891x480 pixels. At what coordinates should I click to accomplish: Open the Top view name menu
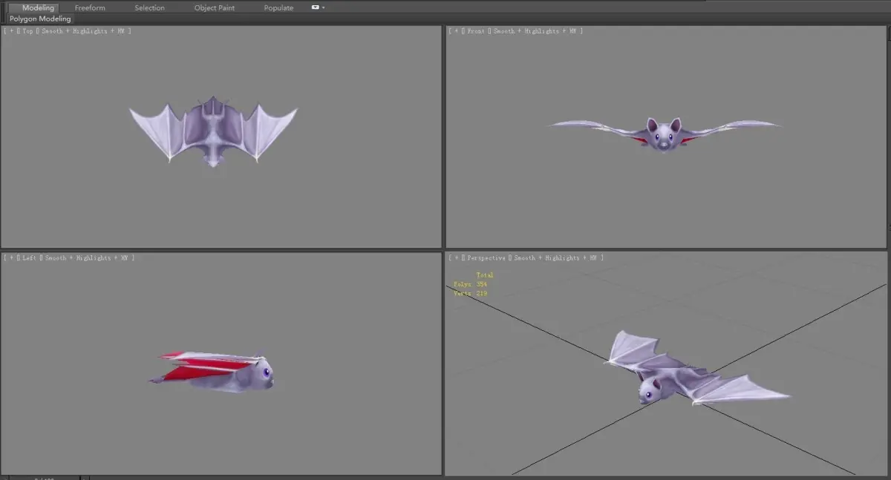point(28,31)
